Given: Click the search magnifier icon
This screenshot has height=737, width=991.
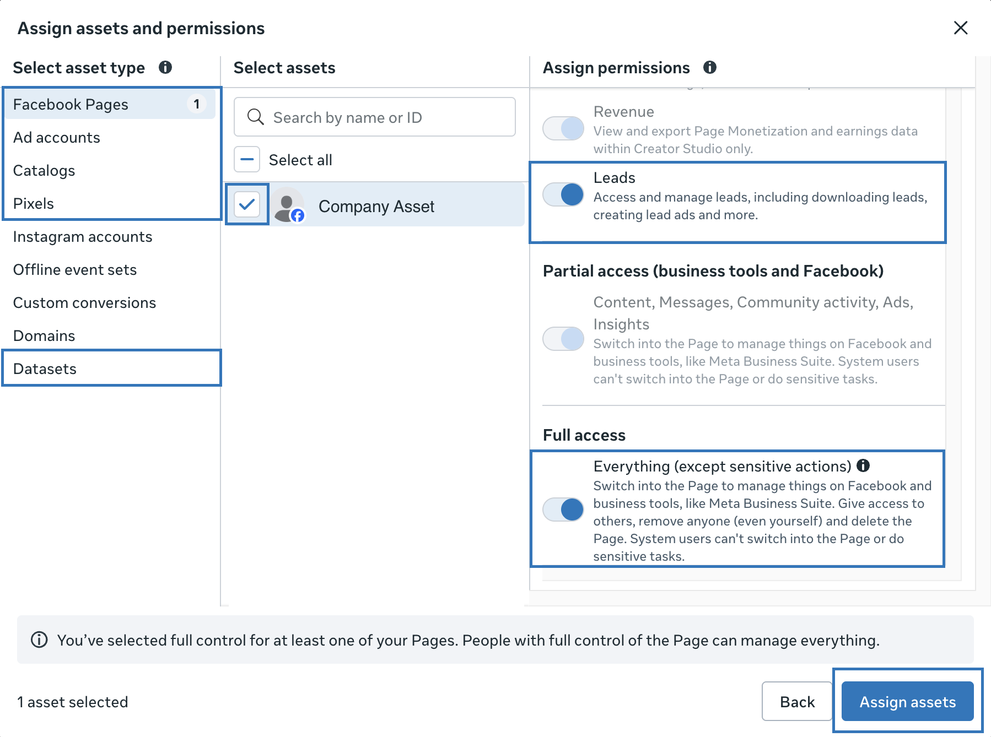Looking at the screenshot, I should click(255, 117).
